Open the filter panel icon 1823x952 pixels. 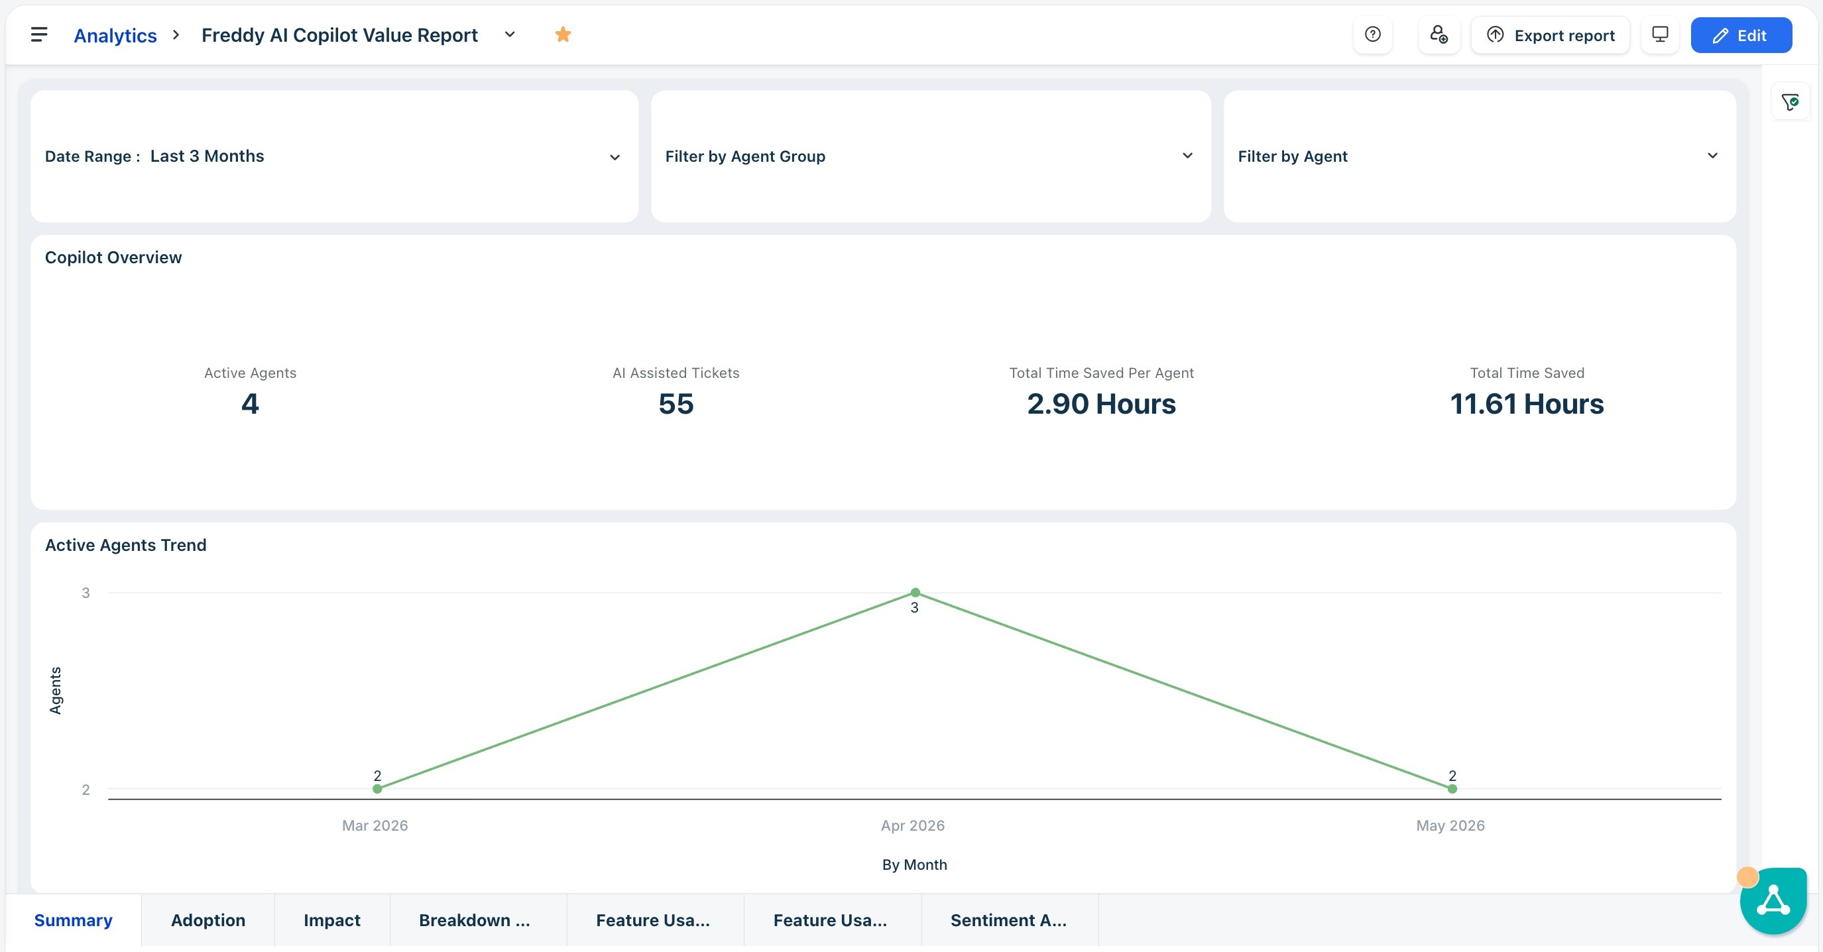[x=1790, y=102]
